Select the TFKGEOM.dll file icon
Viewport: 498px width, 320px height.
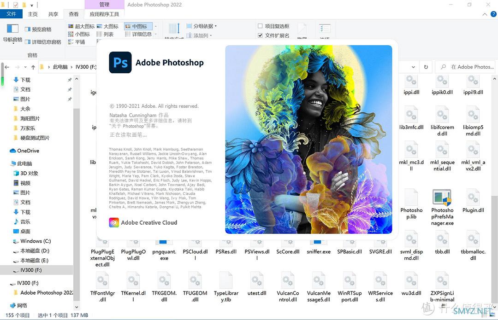pos(164,280)
